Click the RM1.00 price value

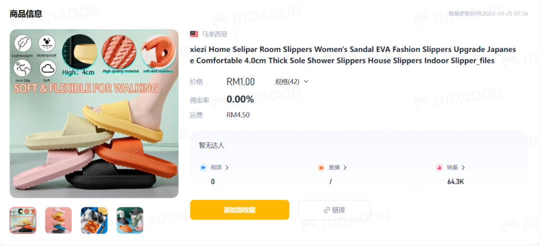point(240,81)
